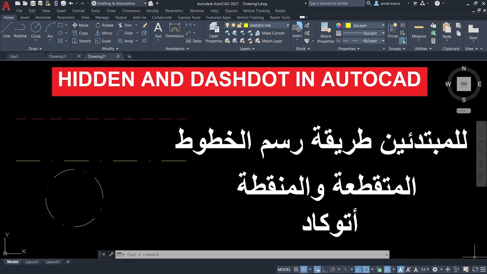
Task: Toggle object snap tracking in status bar
Action: pyautogui.click(x=358, y=269)
